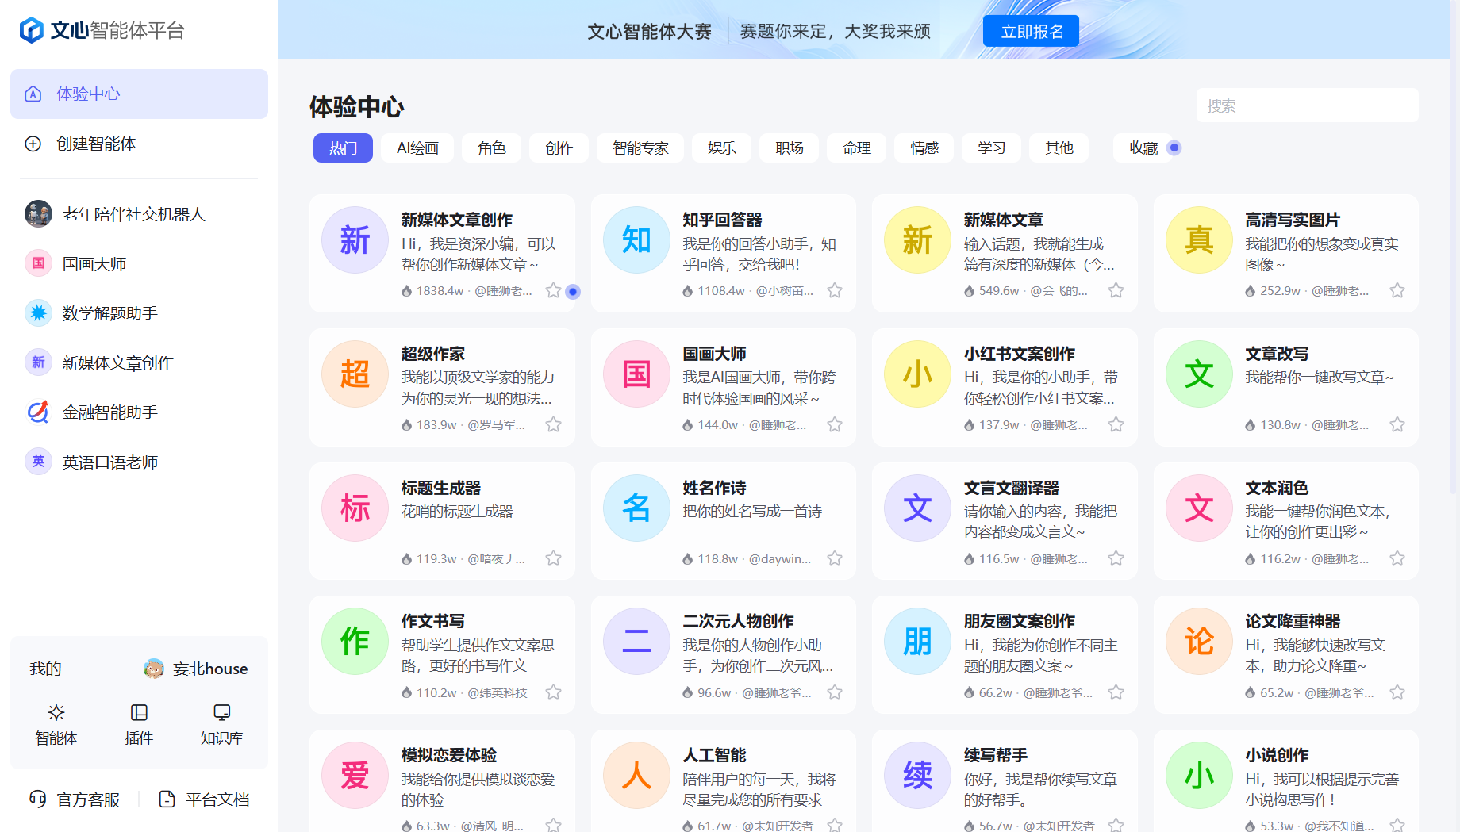Switch to 职场 tab
Viewport: 1460px width, 832px height.
790,148
